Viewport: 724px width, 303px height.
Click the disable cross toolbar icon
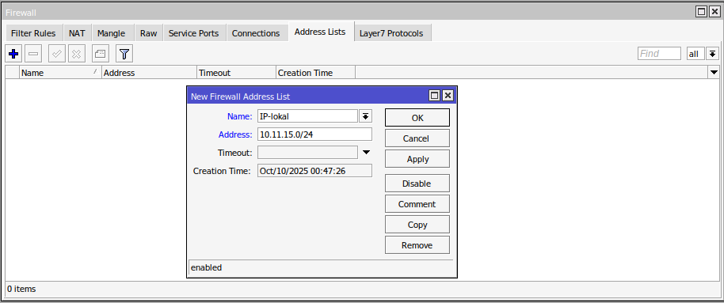point(77,54)
